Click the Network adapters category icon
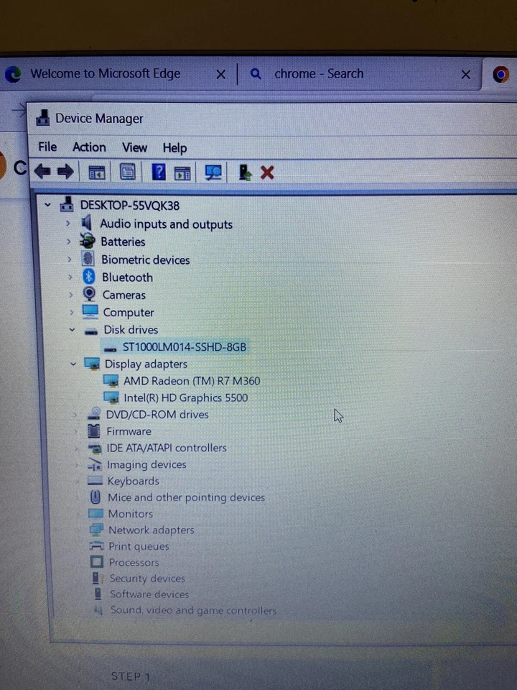This screenshot has width=517, height=690. [x=96, y=529]
